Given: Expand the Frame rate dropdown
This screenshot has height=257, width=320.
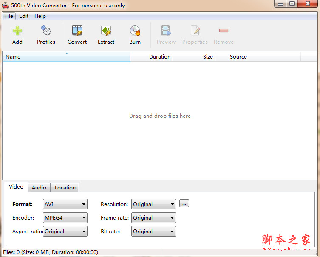Looking at the screenshot, I should click(x=153, y=218).
